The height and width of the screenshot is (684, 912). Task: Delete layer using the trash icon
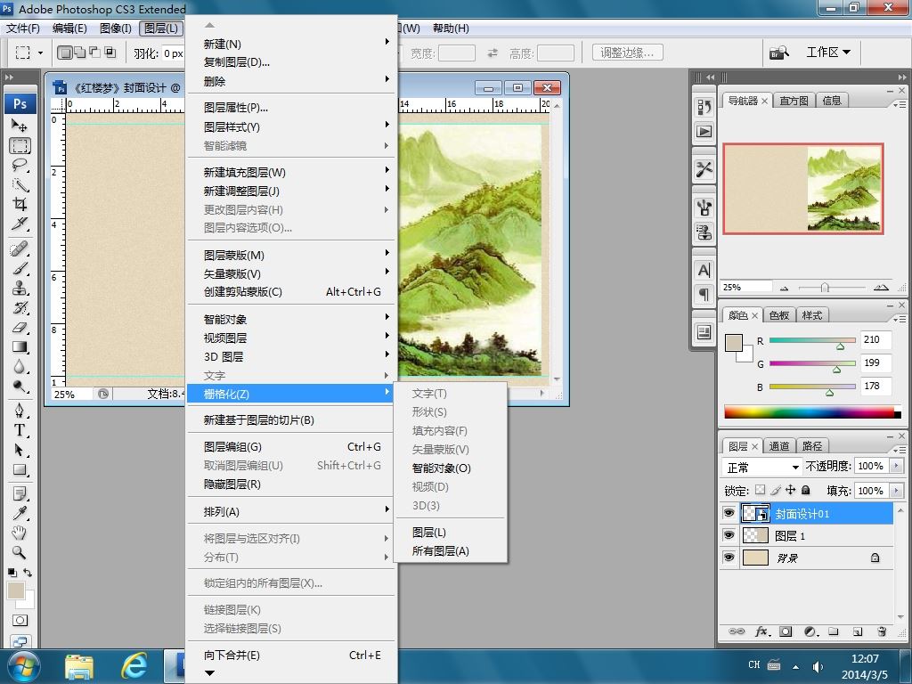tap(882, 631)
